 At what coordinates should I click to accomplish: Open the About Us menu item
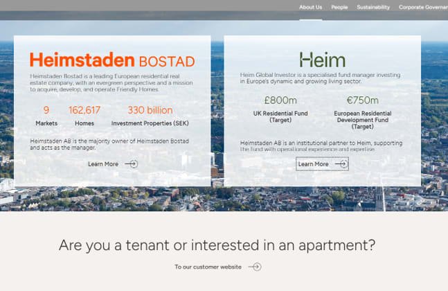[310, 7]
